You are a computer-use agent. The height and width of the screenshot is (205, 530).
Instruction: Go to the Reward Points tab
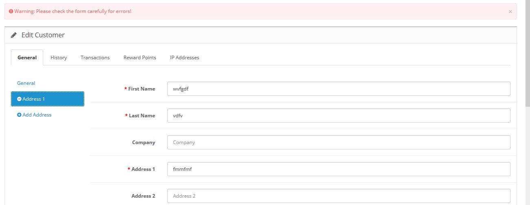pyautogui.click(x=140, y=58)
